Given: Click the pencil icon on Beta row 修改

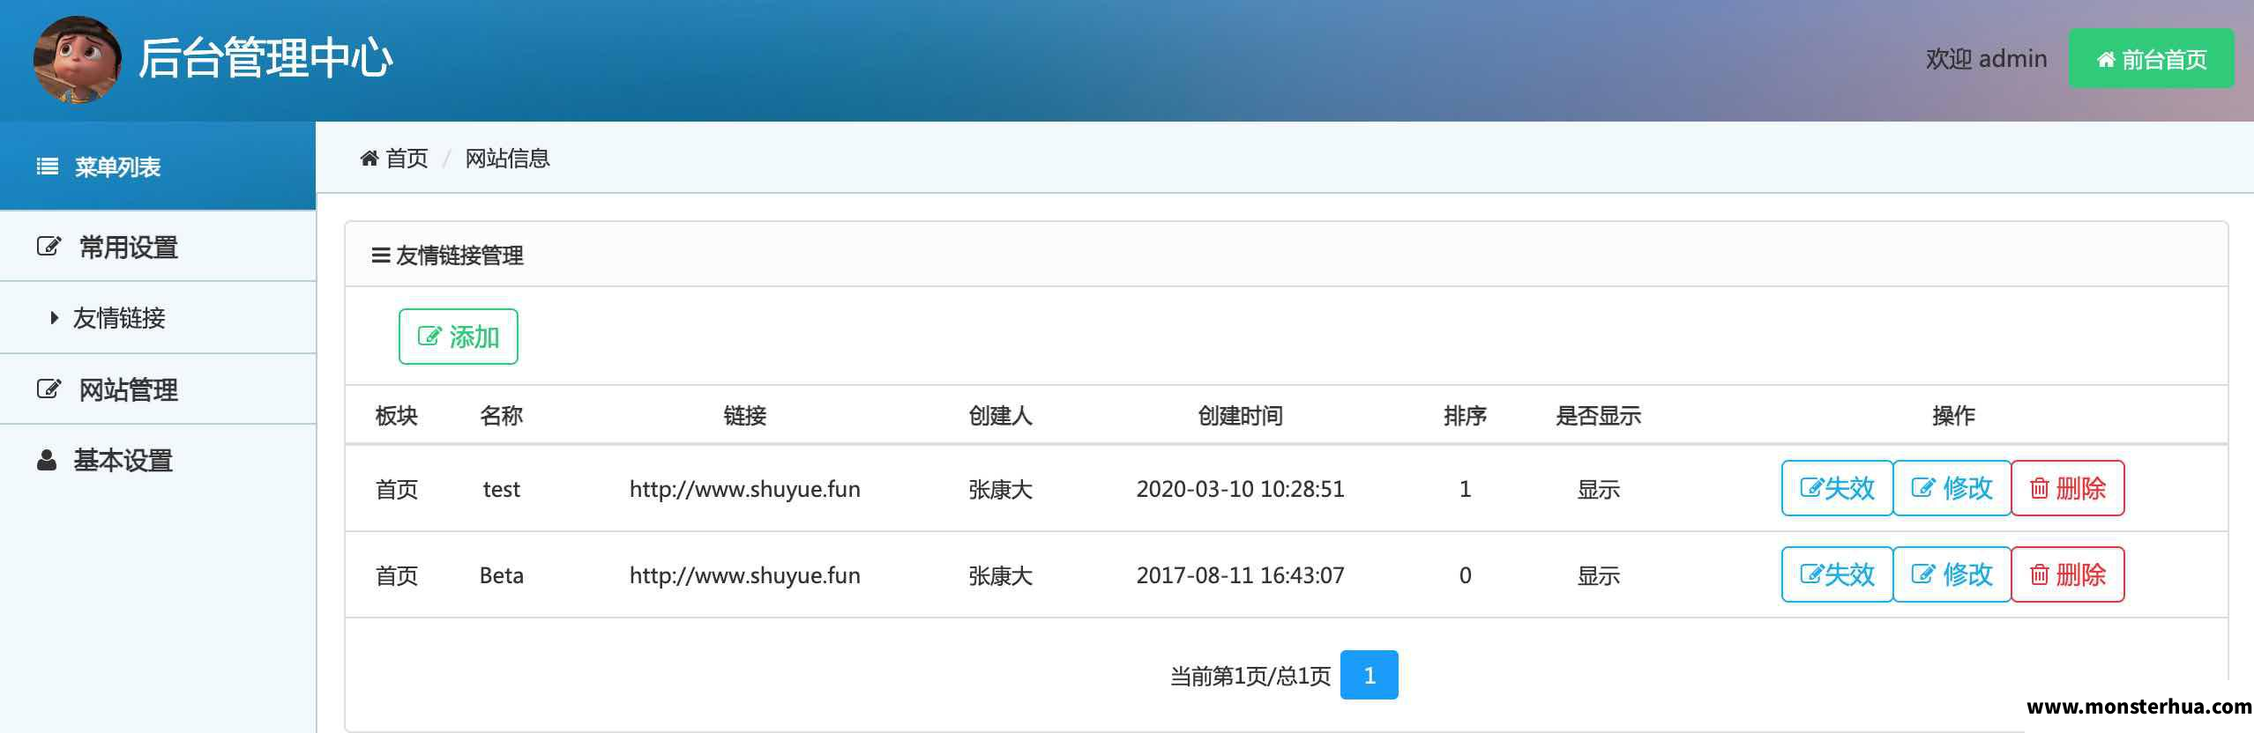Looking at the screenshot, I should tap(1923, 574).
